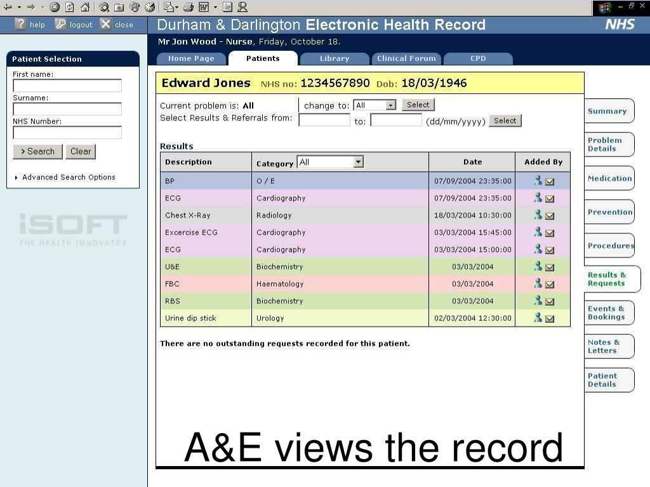Click the close X icon in header
Screen dimensions: 650x487
click(x=106, y=24)
